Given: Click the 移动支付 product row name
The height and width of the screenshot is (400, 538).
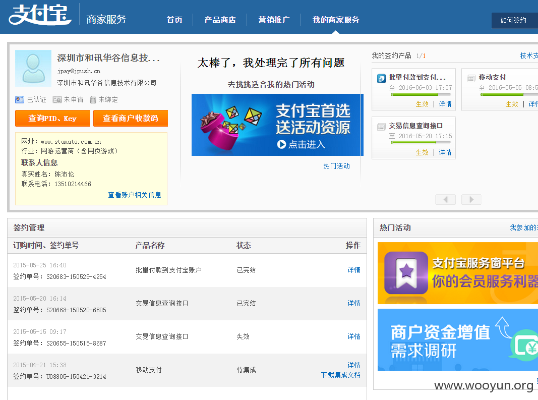Looking at the screenshot, I should coord(149,370).
